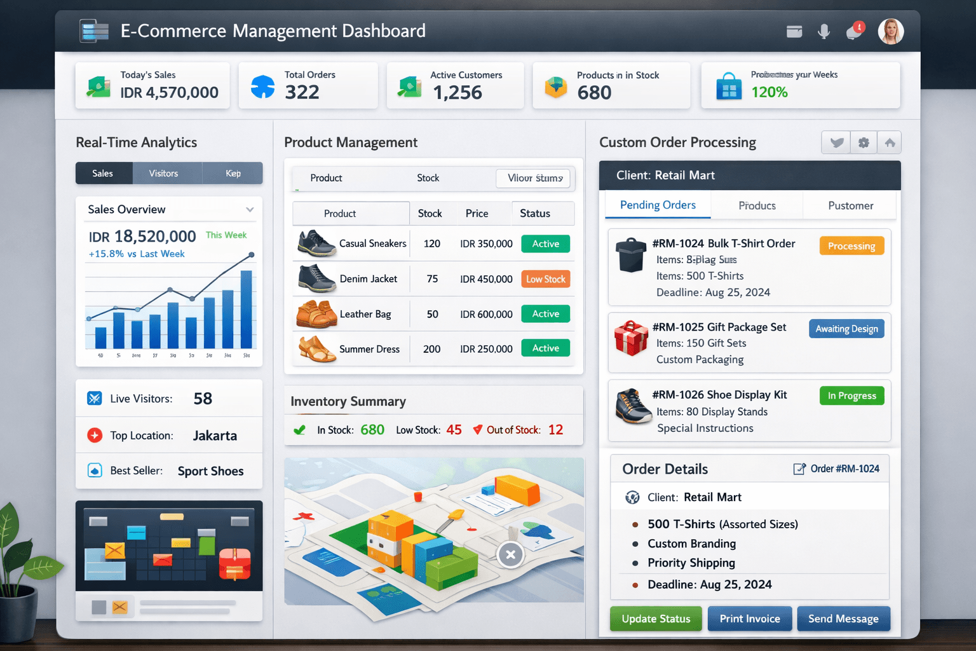
Task: Open the microphone icon in the header
Action: click(x=824, y=31)
